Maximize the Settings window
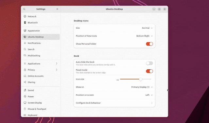209x123 pixels. (159, 9)
